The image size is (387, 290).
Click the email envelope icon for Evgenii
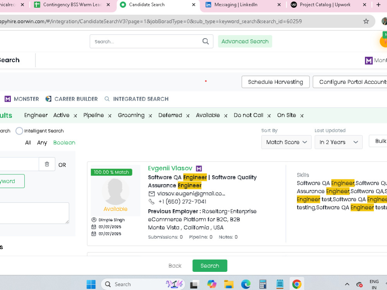click(x=152, y=194)
